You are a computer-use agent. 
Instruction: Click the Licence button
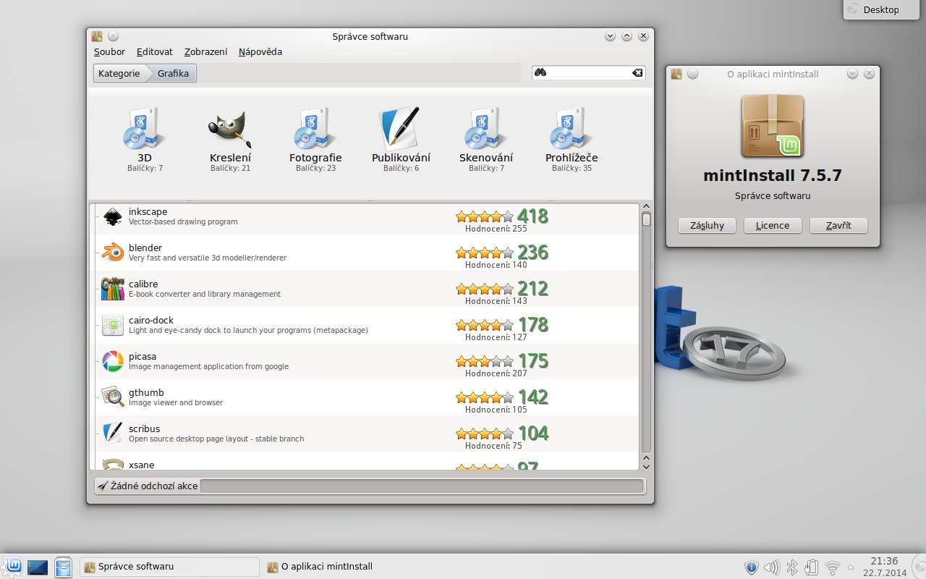773,226
